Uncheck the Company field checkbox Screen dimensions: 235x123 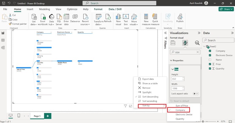click(x=210, y=51)
